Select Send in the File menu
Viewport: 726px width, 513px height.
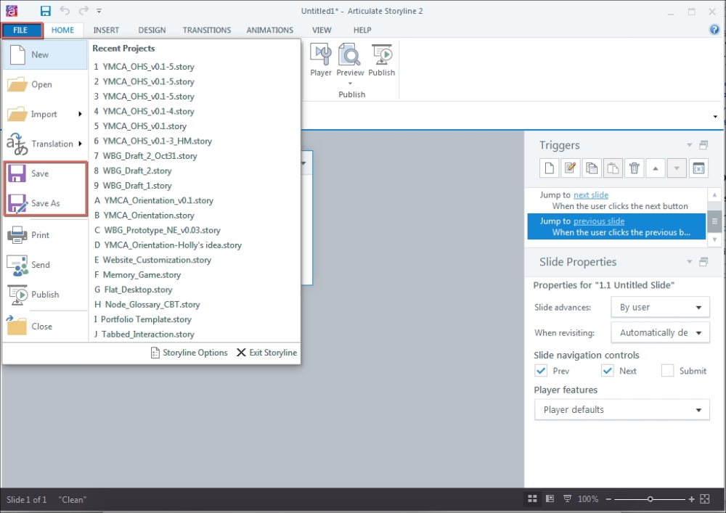click(45, 265)
